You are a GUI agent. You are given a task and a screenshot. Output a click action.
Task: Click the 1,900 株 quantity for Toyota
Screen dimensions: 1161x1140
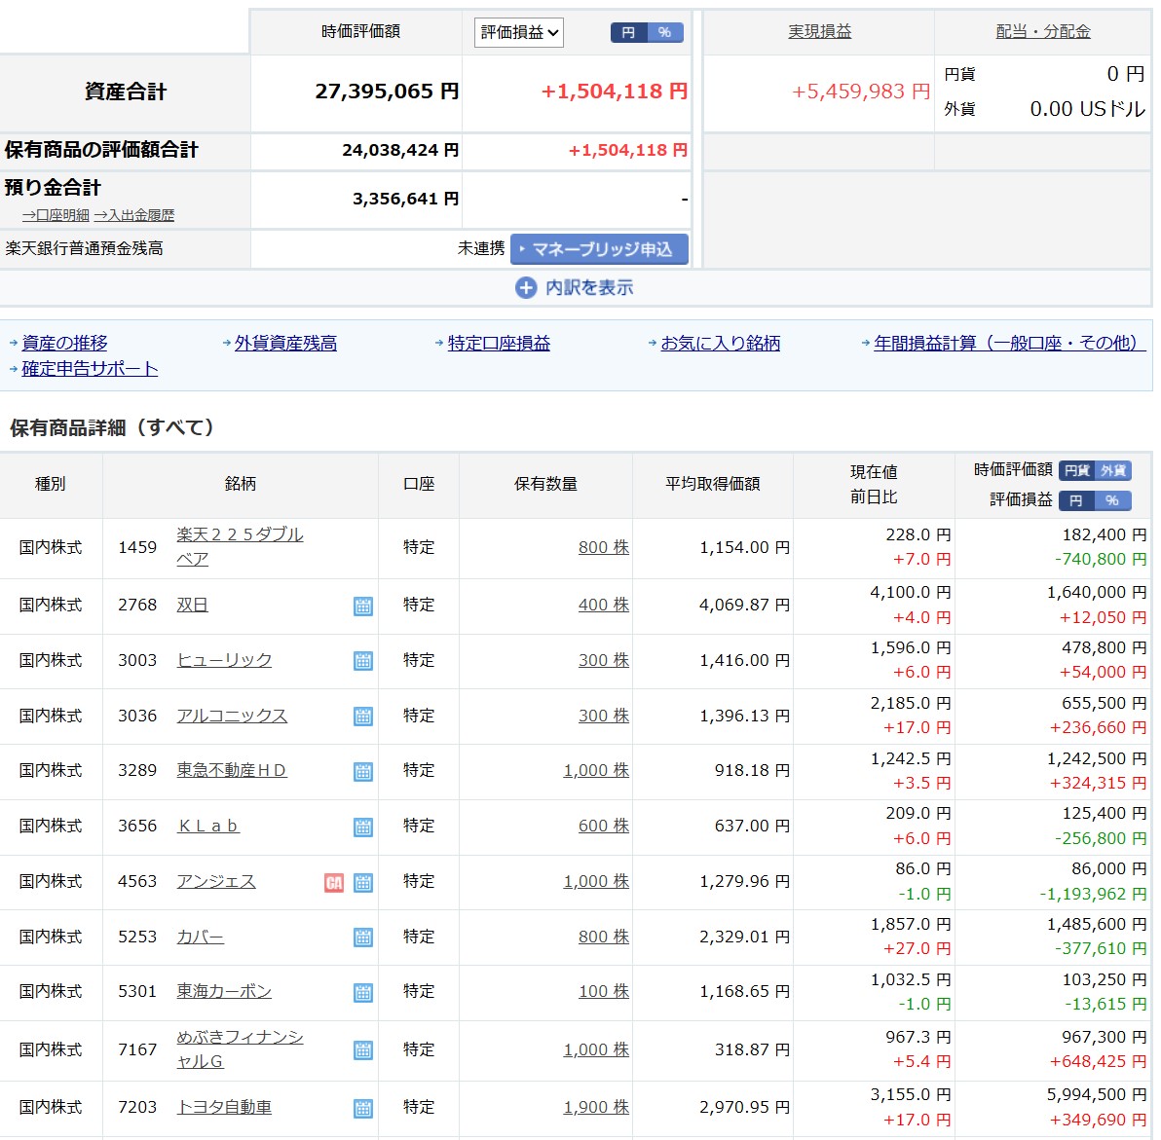click(596, 1108)
